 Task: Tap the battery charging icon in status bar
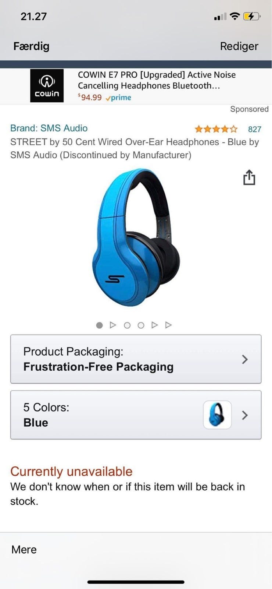pyautogui.click(x=251, y=16)
